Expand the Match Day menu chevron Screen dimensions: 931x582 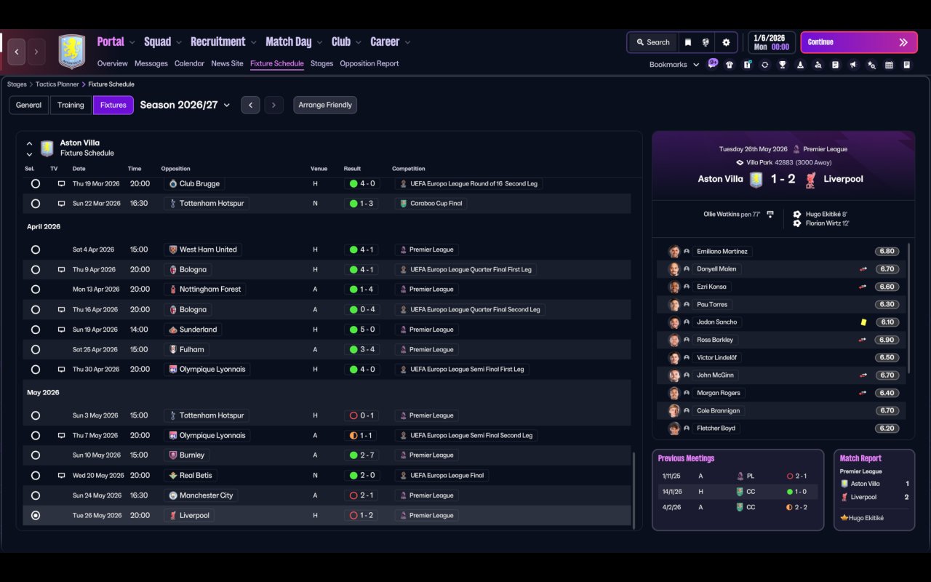tap(319, 42)
